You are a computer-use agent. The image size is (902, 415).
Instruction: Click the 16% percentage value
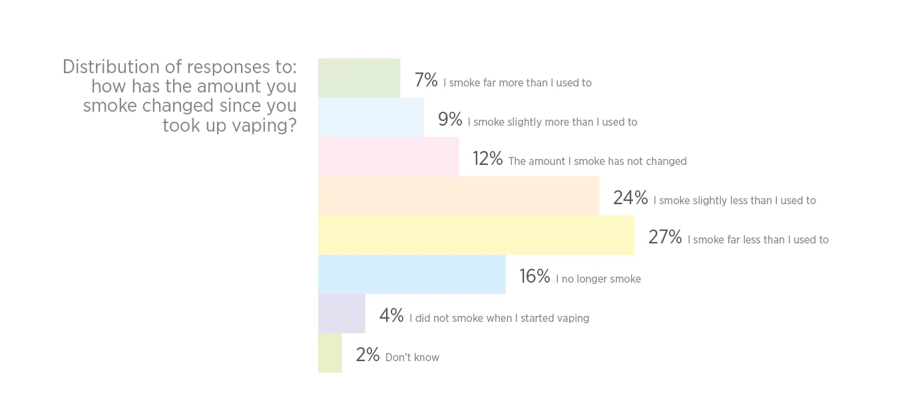(x=535, y=276)
